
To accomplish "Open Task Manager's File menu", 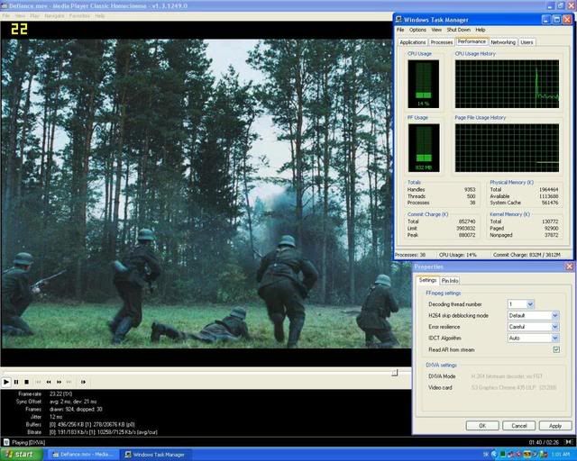I will [x=400, y=30].
